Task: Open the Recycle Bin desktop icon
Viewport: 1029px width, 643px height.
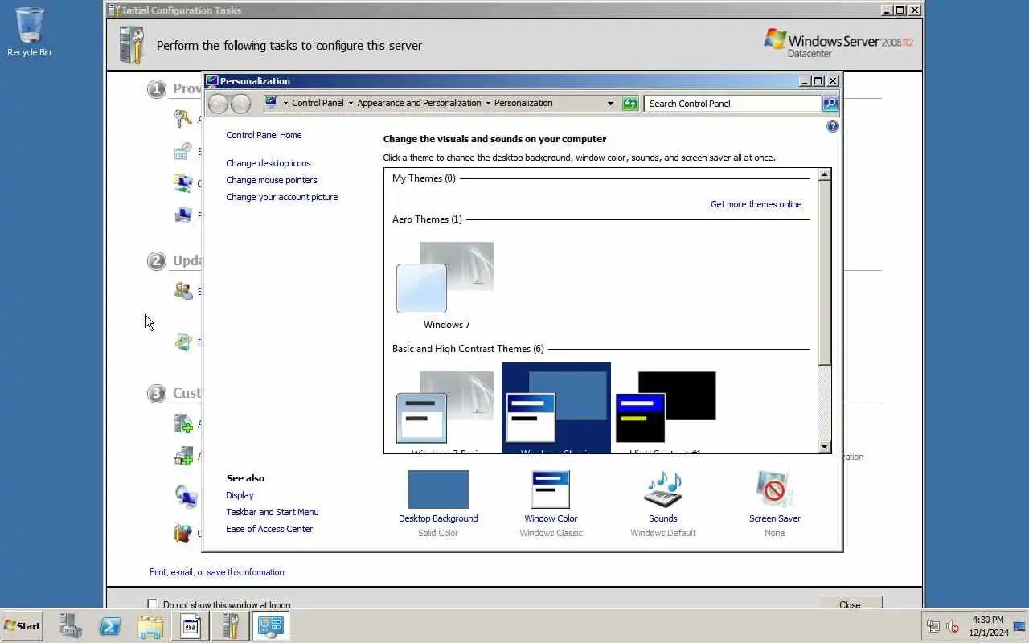Action: coord(29,32)
